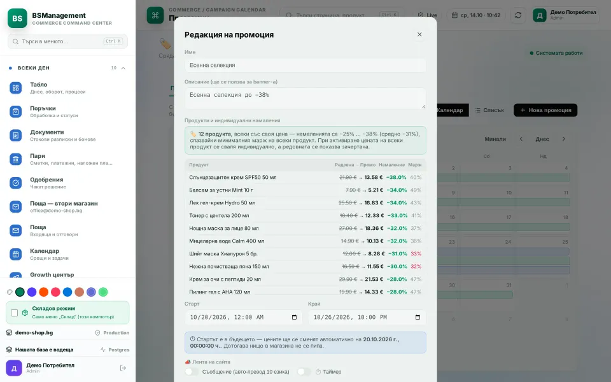The image size is (611, 382).
Task: Click the Нова промоция button
Action: (x=545, y=110)
